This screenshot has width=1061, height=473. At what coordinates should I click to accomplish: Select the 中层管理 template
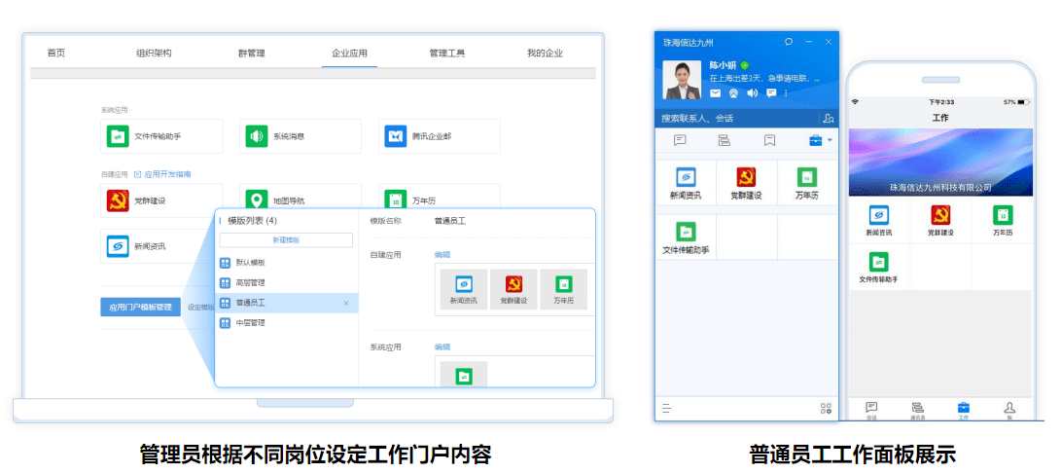[286, 322]
